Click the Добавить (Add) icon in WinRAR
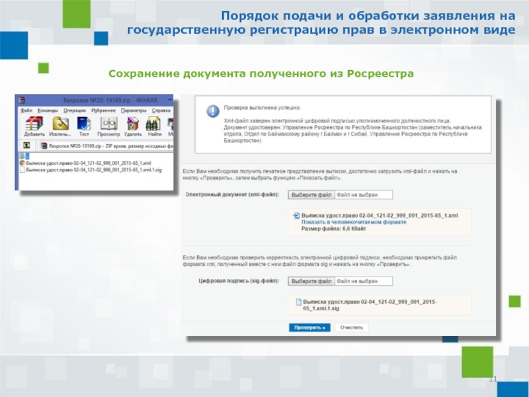This screenshot has height=397, width=529. coord(34,125)
